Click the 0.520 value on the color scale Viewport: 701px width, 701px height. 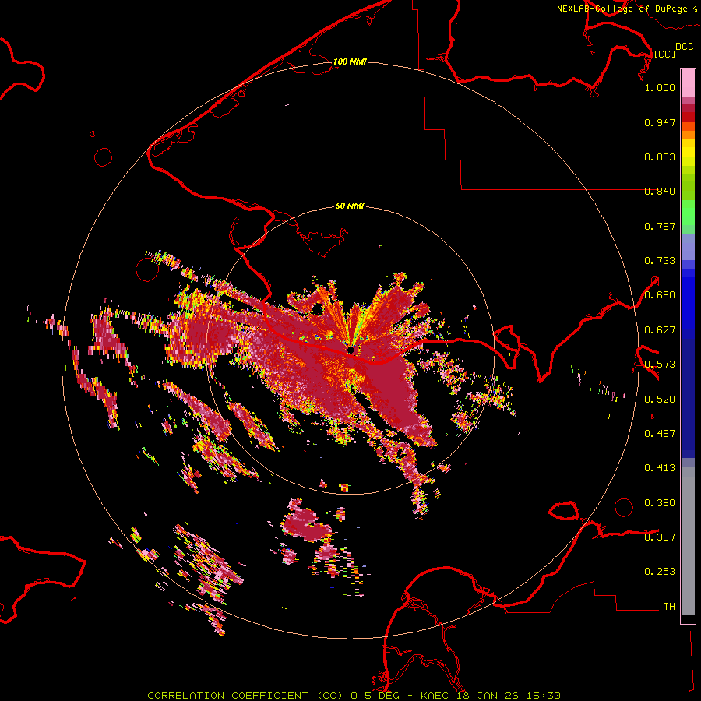660,400
